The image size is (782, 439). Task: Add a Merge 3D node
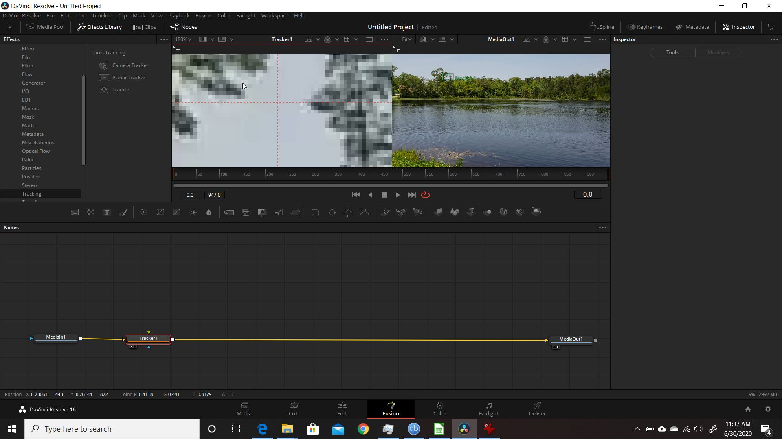pos(487,212)
